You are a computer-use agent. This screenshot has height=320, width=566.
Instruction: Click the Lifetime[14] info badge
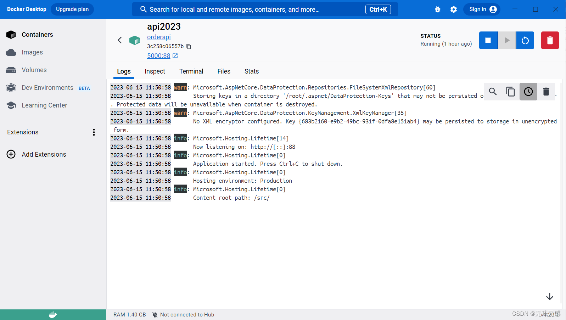(x=180, y=138)
